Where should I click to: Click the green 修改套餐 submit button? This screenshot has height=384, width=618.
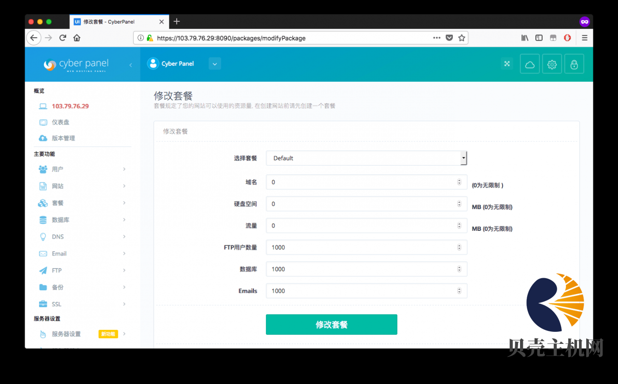point(331,325)
